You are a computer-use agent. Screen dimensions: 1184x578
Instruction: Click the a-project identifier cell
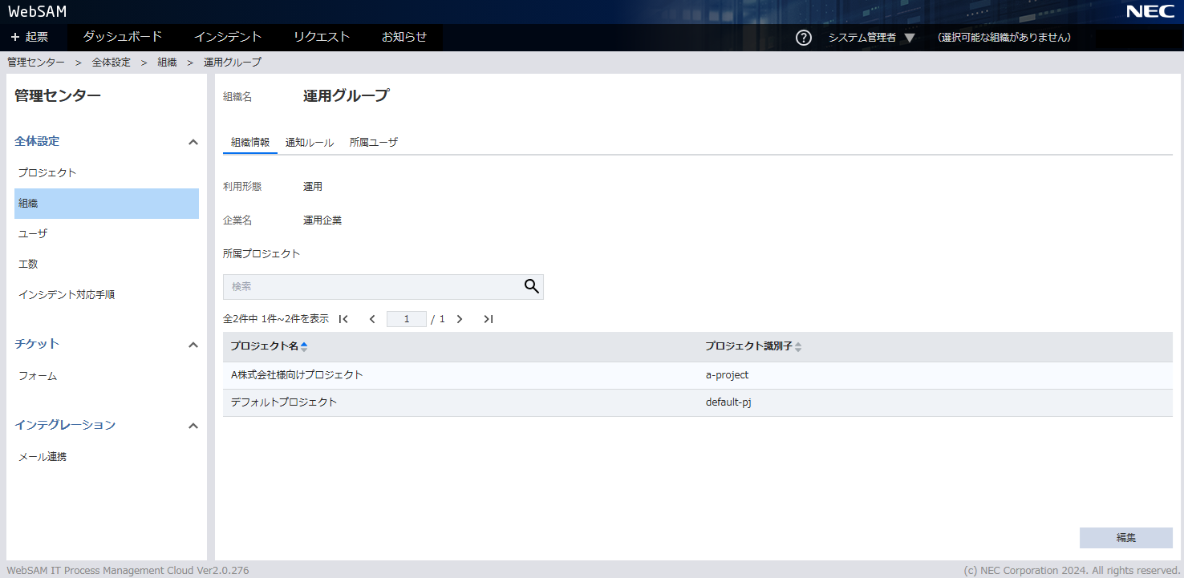coord(727,375)
